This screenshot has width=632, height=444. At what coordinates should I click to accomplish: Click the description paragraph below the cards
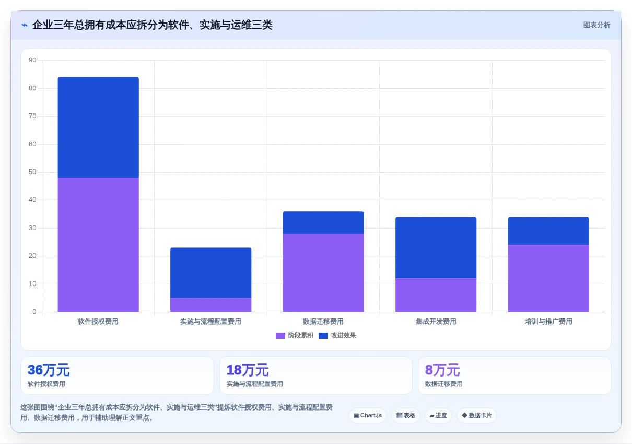pyautogui.click(x=178, y=413)
